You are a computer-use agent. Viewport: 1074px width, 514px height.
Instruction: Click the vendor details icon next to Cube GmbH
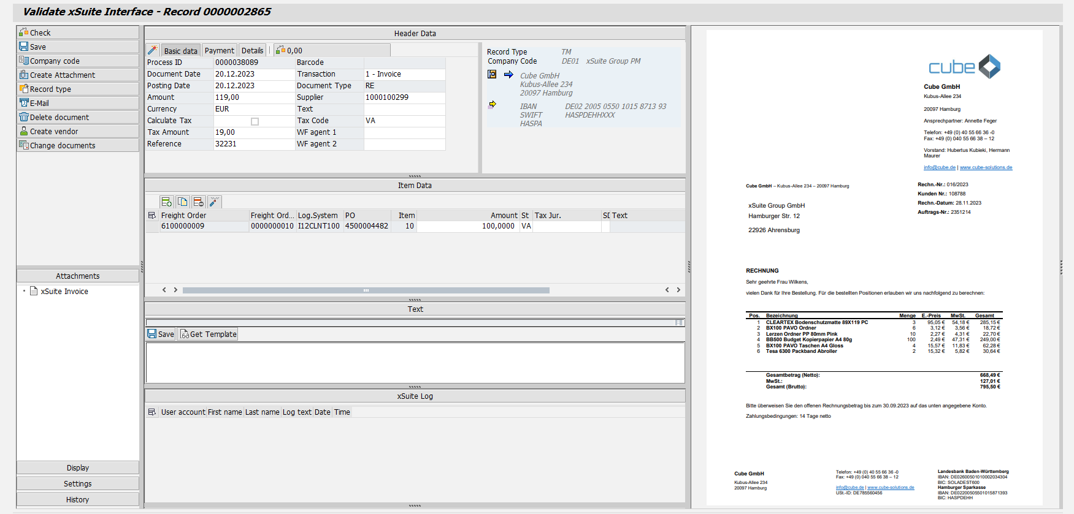pyautogui.click(x=492, y=74)
